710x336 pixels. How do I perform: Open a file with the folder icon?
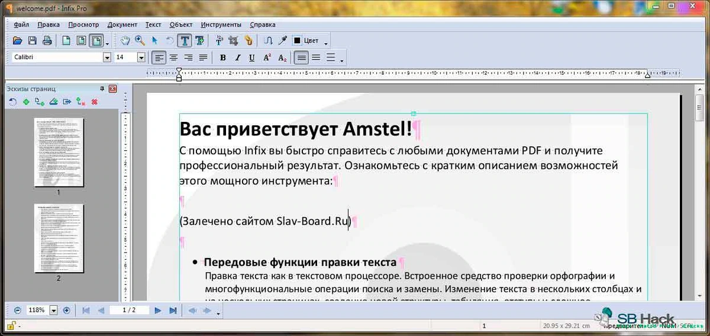[x=18, y=41]
